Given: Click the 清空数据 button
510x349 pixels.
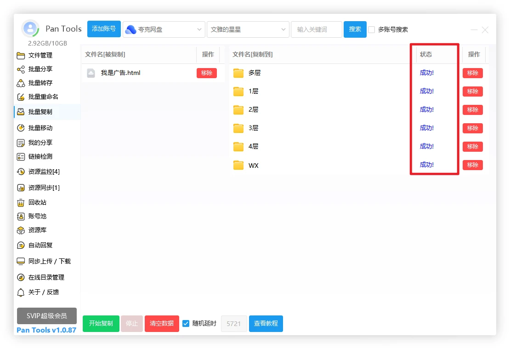Looking at the screenshot, I should (162, 323).
